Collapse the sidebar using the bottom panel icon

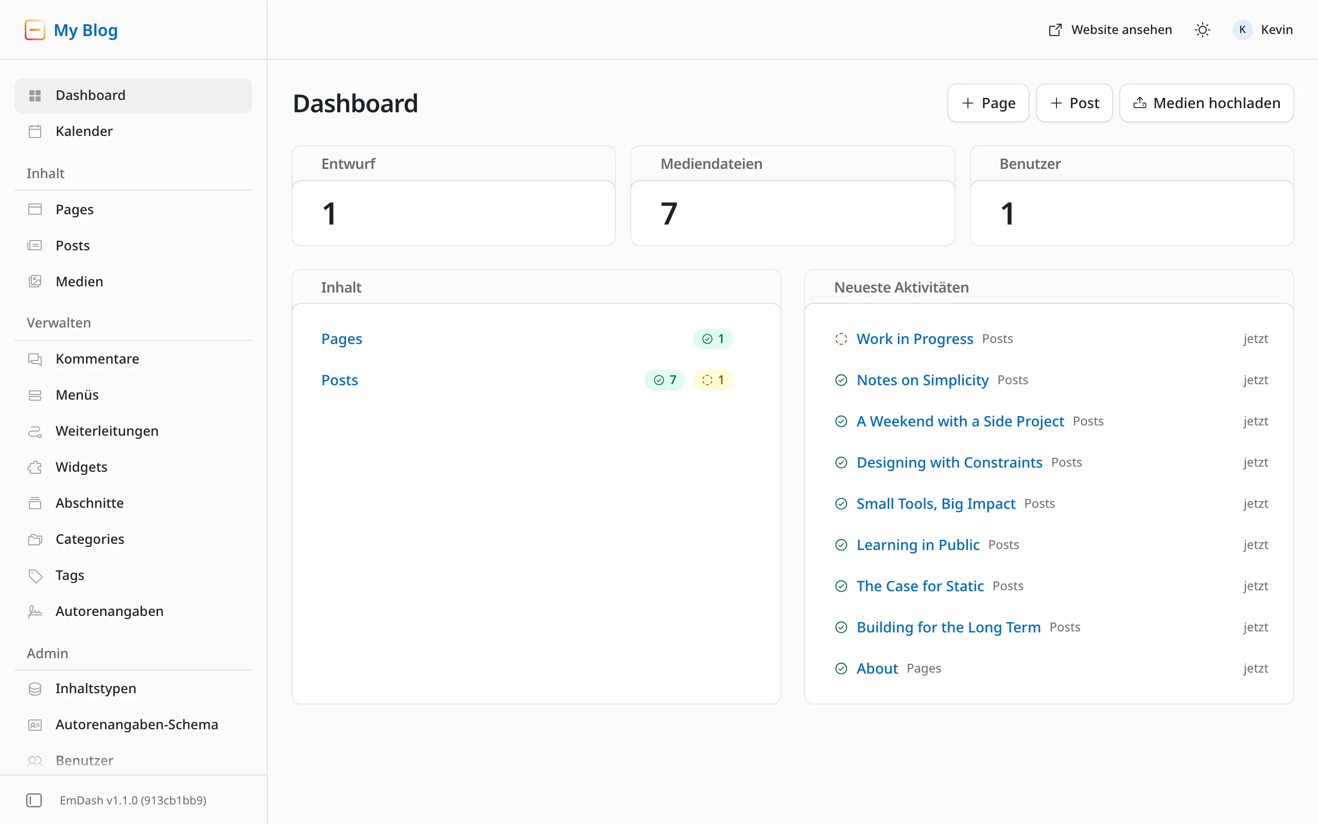point(34,800)
